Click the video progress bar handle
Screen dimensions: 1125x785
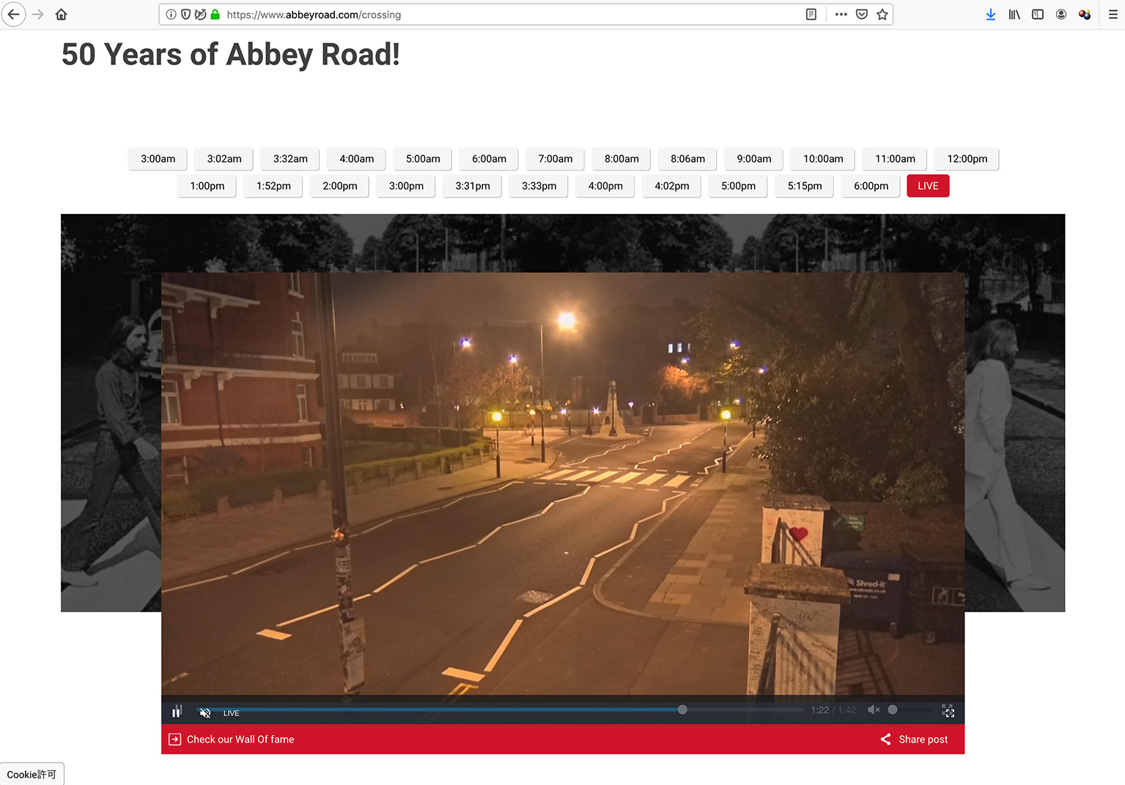click(x=682, y=710)
